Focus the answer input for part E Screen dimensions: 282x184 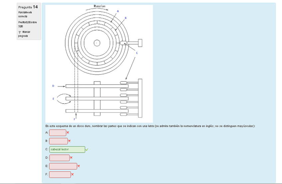pos(63,166)
